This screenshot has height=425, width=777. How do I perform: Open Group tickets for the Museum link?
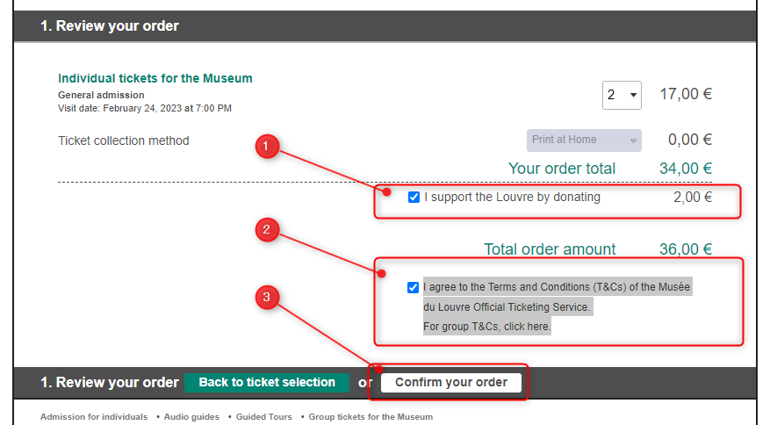pyautogui.click(x=371, y=416)
